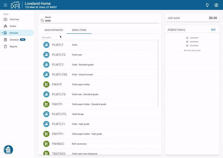Open the lighthouse help widget button
The image size is (223, 158).
(8, 150)
